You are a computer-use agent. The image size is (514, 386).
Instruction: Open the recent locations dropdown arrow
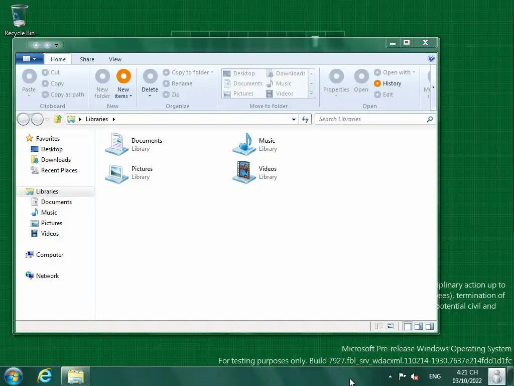(x=48, y=119)
